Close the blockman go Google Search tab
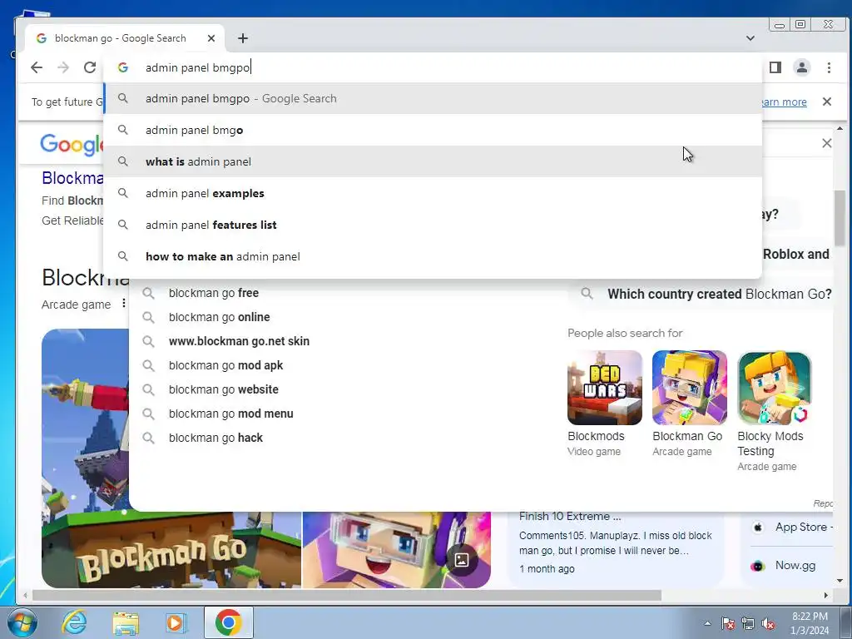The width and height of the screenshot is (852, 639). [x=211, y=38]
